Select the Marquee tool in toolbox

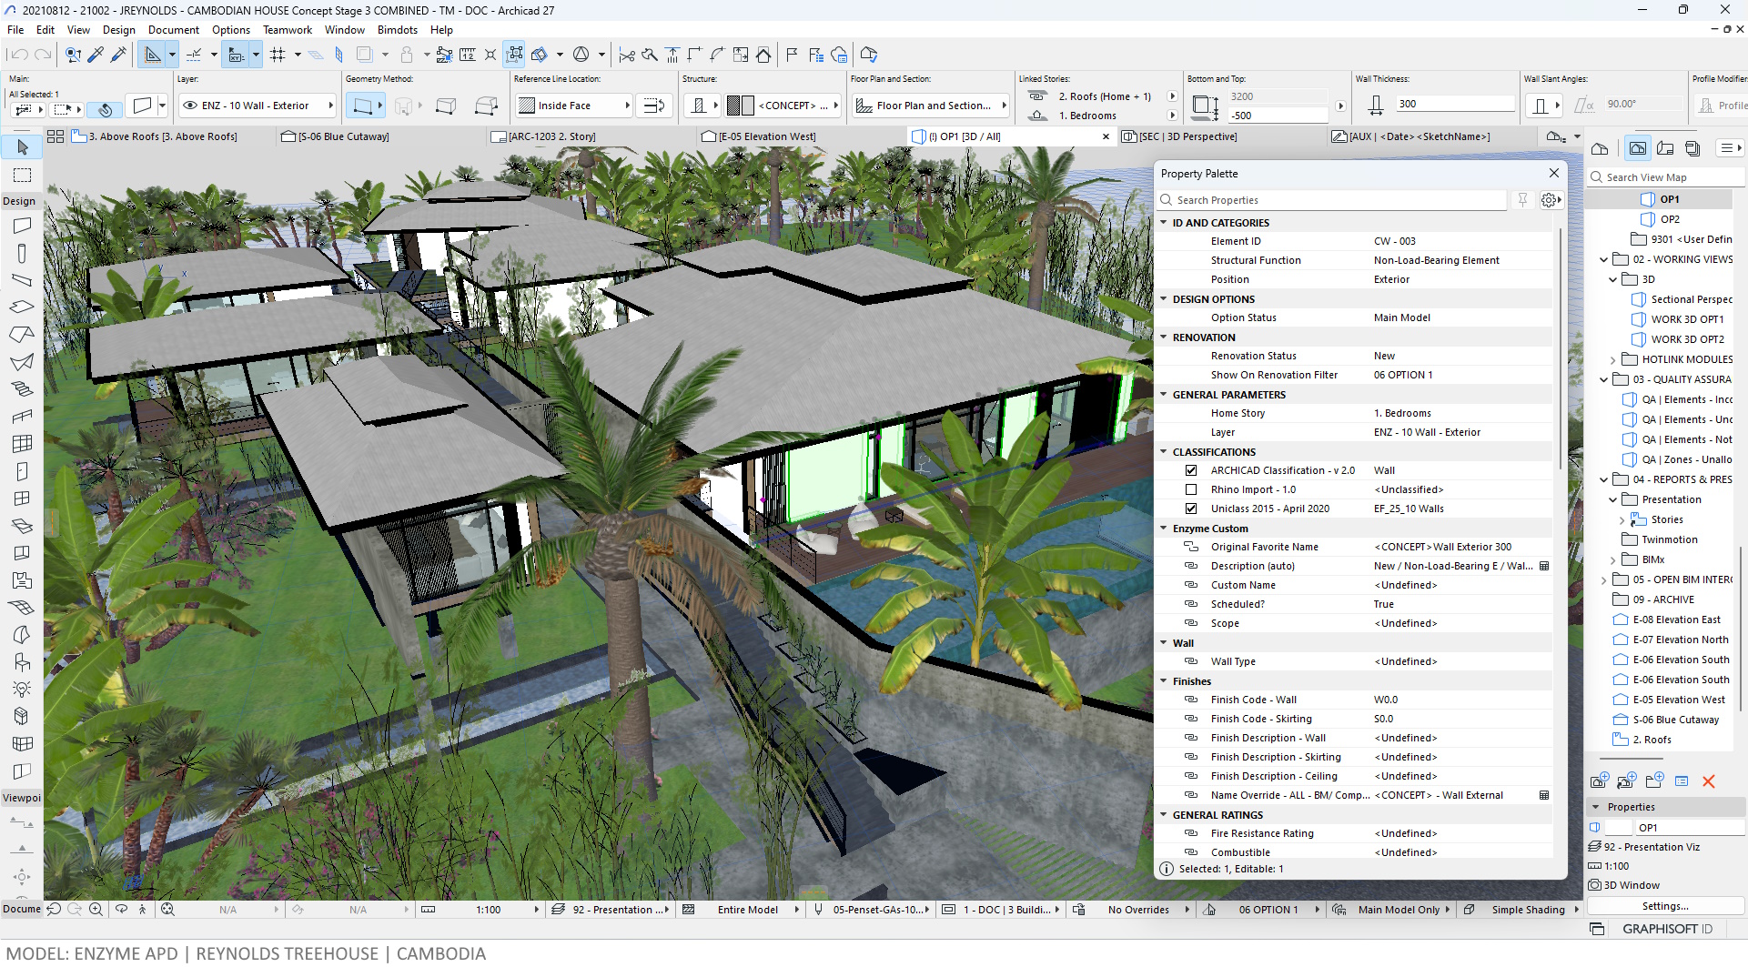[x=23, y=175]
